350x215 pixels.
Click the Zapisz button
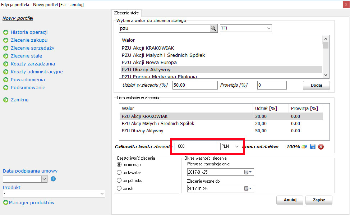(319, 200)
